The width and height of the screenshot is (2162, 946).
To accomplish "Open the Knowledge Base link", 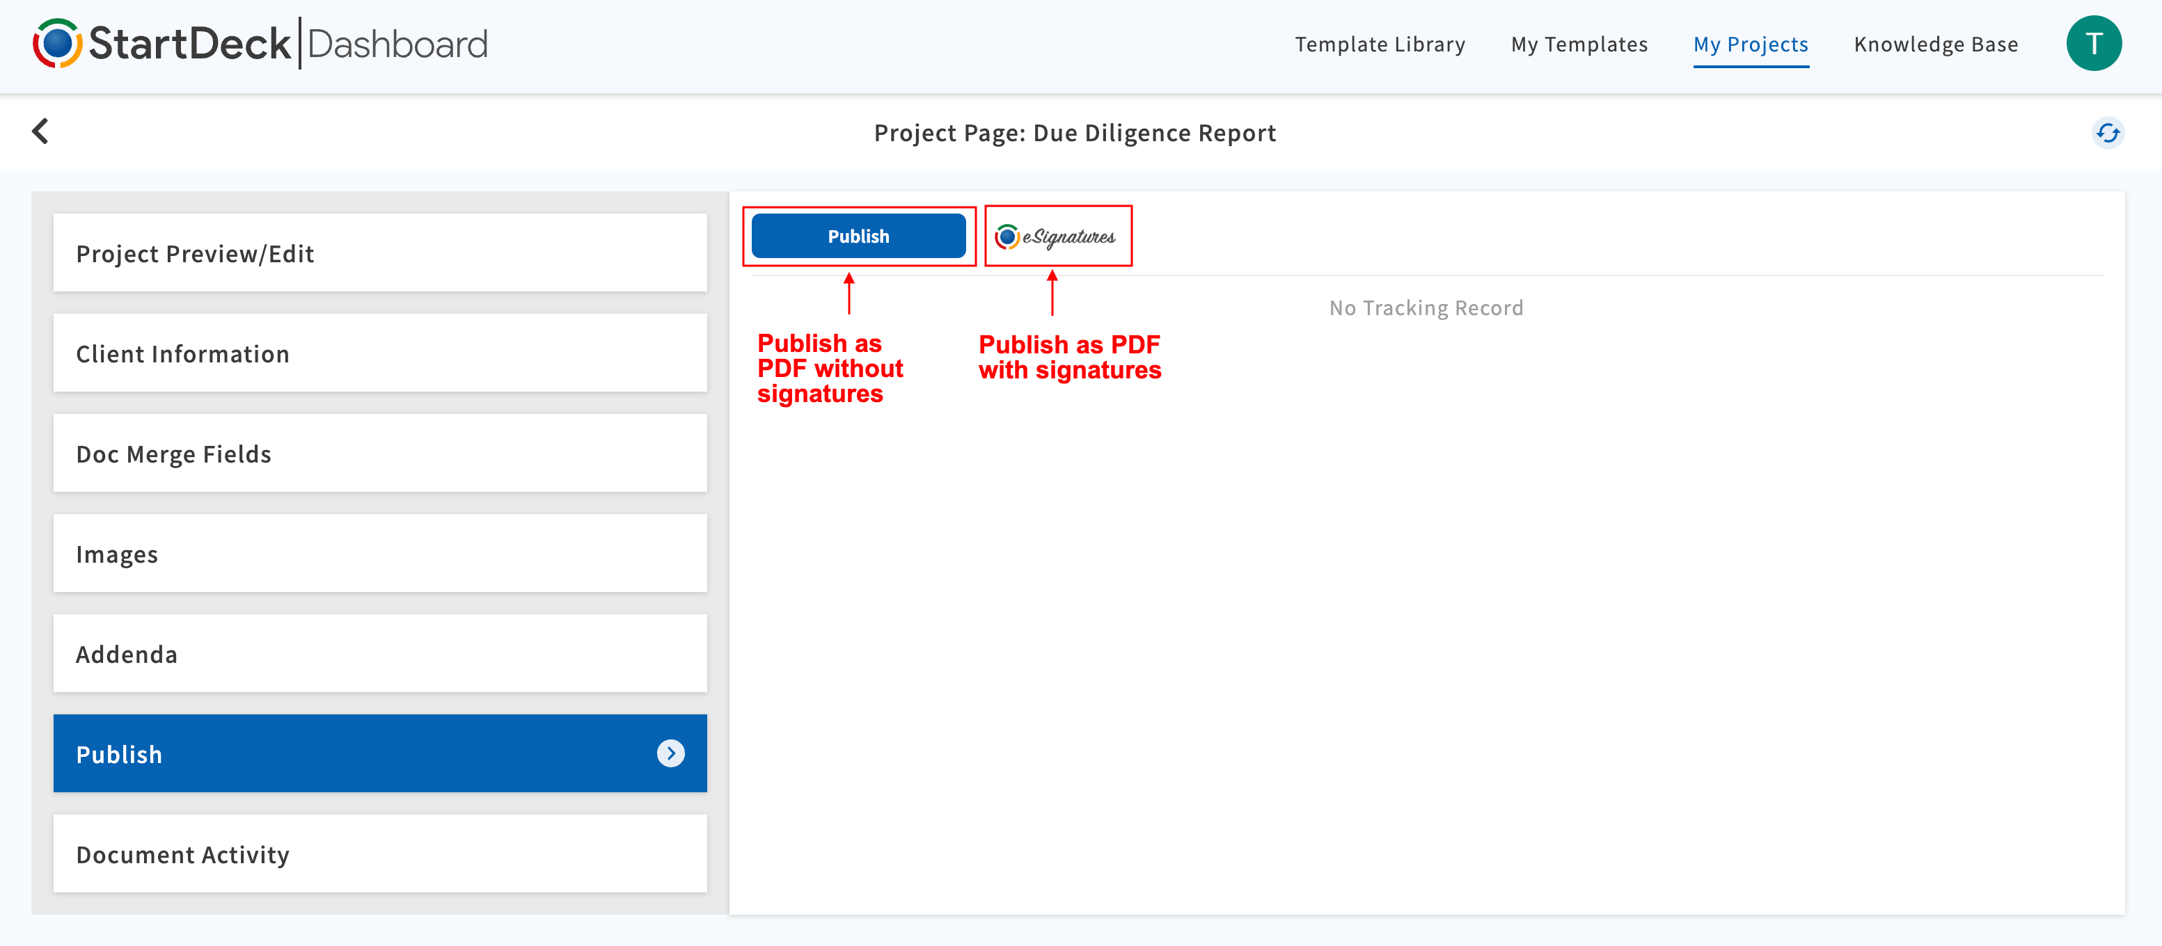I will [1935, 45].
